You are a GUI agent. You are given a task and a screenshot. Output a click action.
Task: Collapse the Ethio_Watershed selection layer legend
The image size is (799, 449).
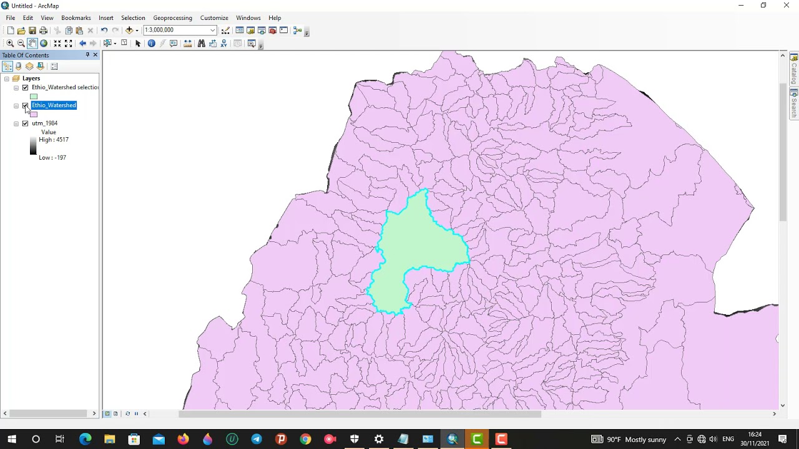(x=16, y=87)
